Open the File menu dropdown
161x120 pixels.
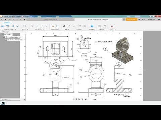(x=6, y=19)
